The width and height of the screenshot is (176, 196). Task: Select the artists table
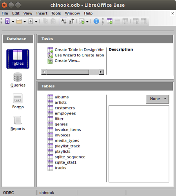[61, 103]
